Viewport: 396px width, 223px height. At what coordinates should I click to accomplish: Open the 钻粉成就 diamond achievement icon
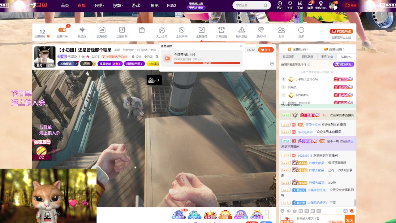(x=256, y=214)
